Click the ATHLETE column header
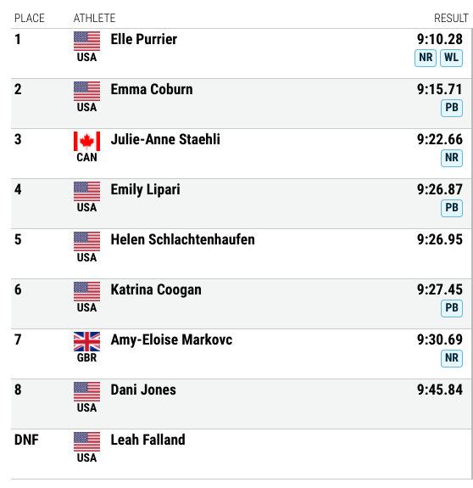Image resolution: width=473 pixels, height=488 pixels. coord(94,18)
